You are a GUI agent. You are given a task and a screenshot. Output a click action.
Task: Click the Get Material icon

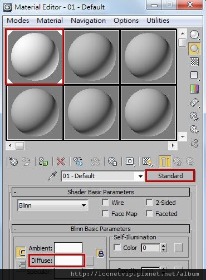(13, 161)
